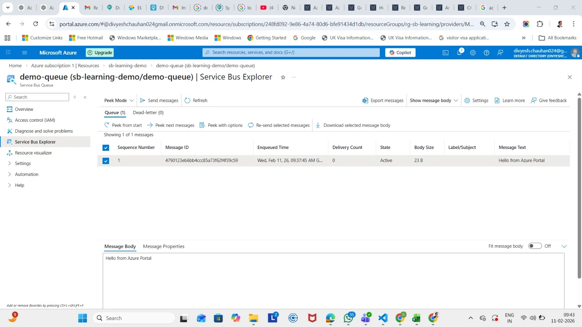The width and height of the screenshot is (582, 327).
Task: Click message ID 4790123eb6bb4ccc85a73f62f4f39c59
Action: (202, 161)
